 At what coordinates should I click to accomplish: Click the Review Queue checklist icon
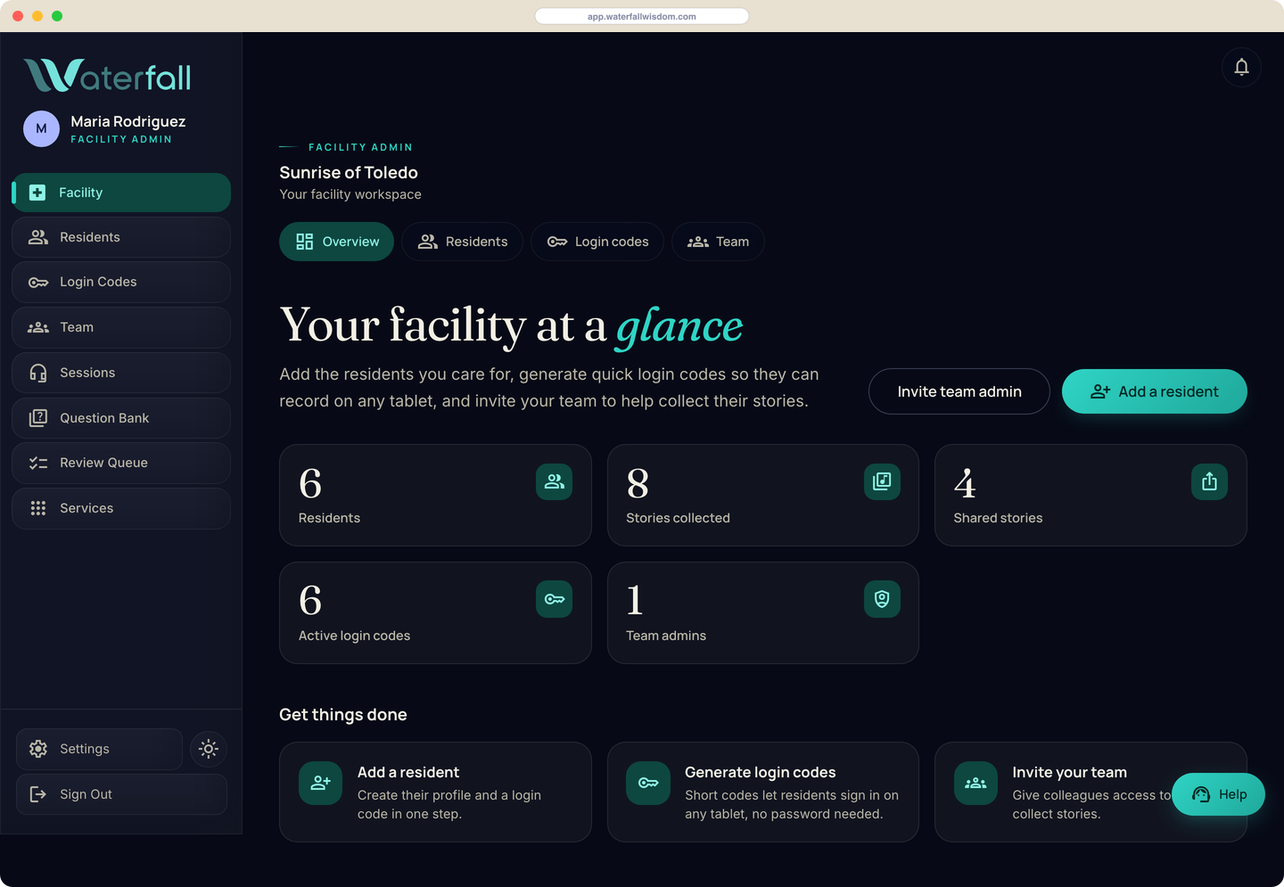click(x=38, y=463)
